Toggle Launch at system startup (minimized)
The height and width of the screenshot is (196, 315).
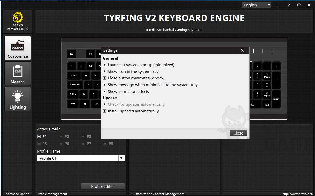(139, 65)
